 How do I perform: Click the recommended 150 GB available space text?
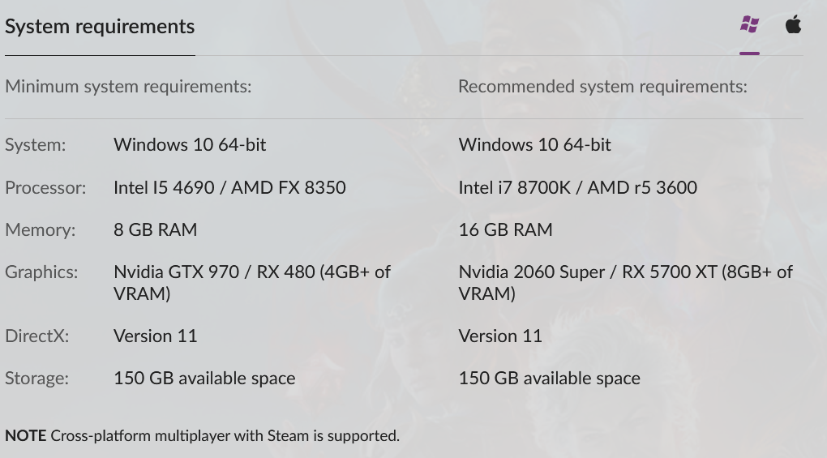549,378
